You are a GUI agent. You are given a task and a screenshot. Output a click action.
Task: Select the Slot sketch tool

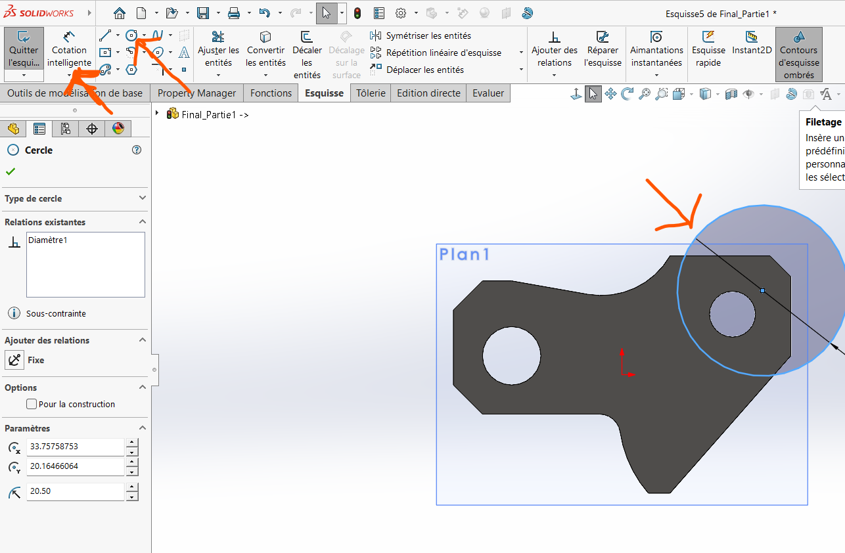coord(104,69)
